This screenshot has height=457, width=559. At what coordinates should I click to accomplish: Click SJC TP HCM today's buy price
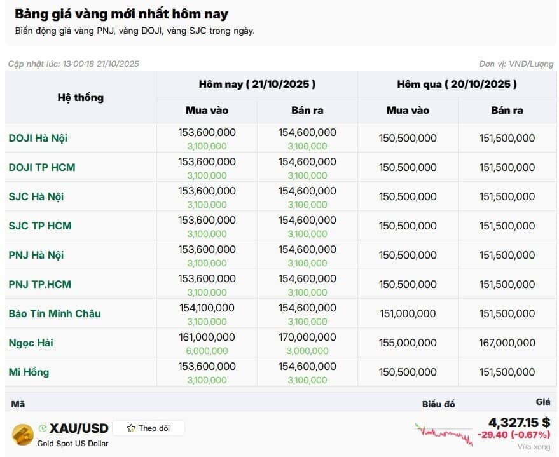[x=207, y=220]
